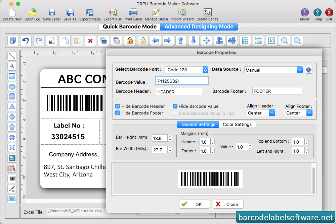Open the General Settings tab
The width and height of the screenshot is (336, 224).
(x=198, y=124)
